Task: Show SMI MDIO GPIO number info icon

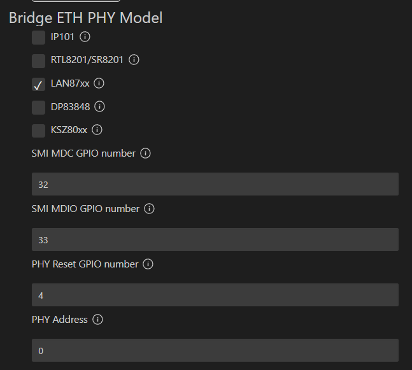Action: [149, 209]
